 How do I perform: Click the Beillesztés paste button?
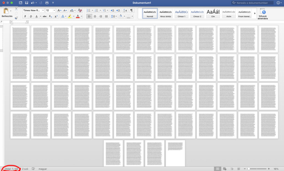[6, 12]
